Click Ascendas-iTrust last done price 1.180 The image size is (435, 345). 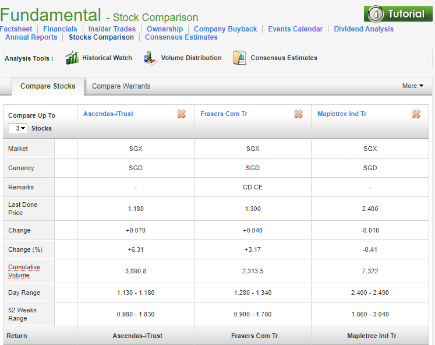point(136,209)
